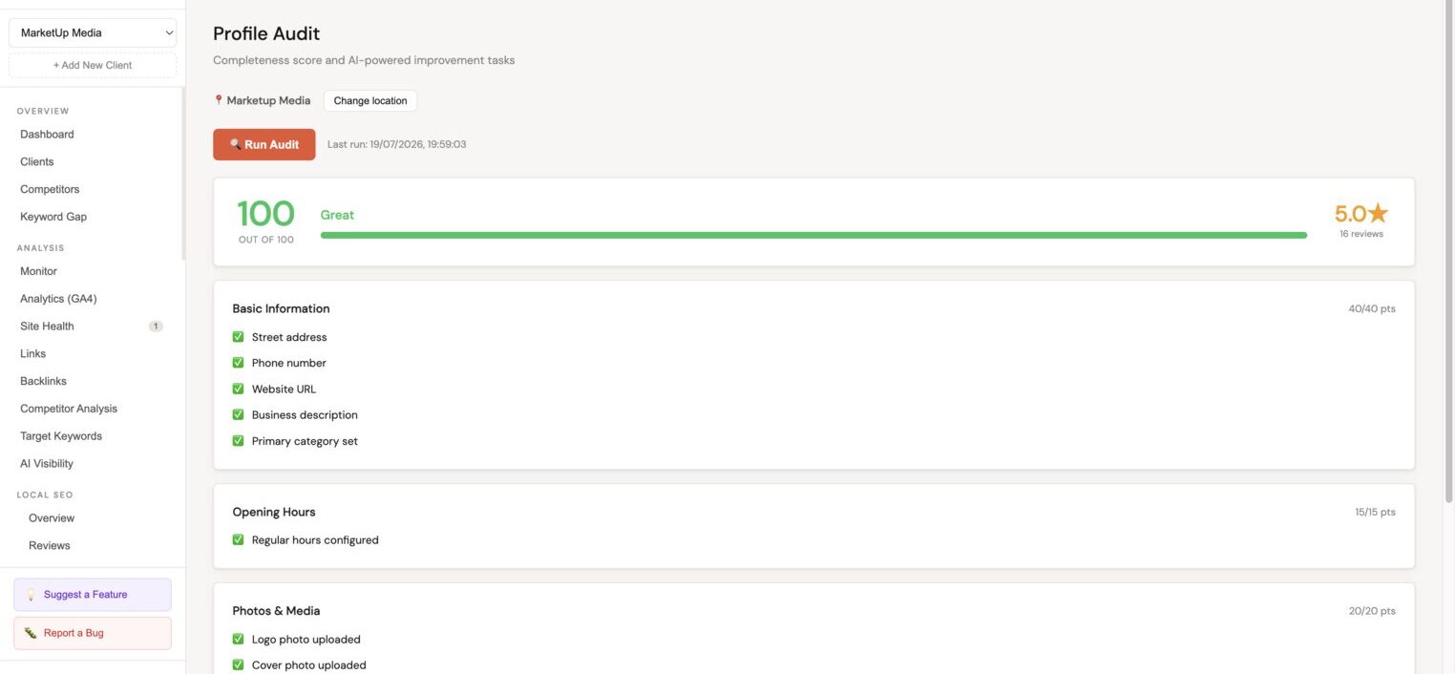This screenshot has width=1455, height=674.
Task: Click the 20/20 pts value
Action: point(1372,611)
